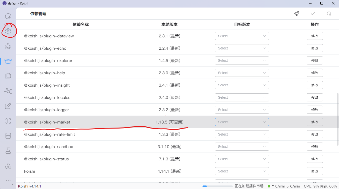
Task: Click version 4.14.1 (最新) of koishi
Action: pyautogui.click(x=169, y=171)
